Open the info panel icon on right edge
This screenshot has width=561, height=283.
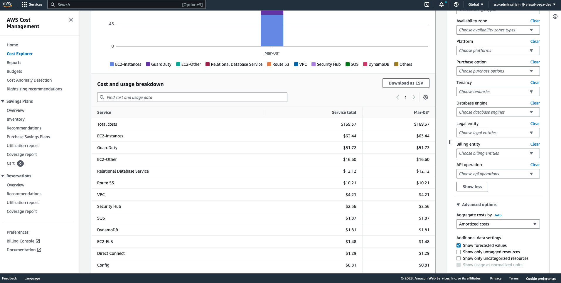click(x=555, y=16)
